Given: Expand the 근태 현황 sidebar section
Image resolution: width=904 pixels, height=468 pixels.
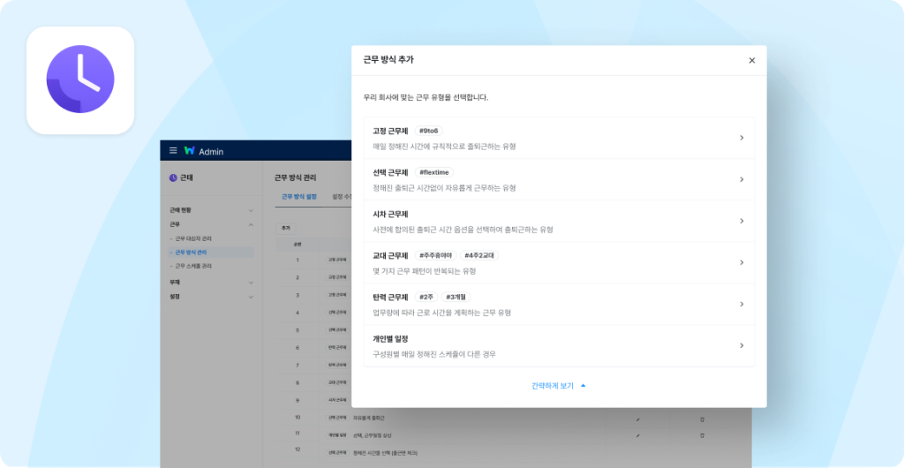Looking at the screenshot, I should (251, 210).
